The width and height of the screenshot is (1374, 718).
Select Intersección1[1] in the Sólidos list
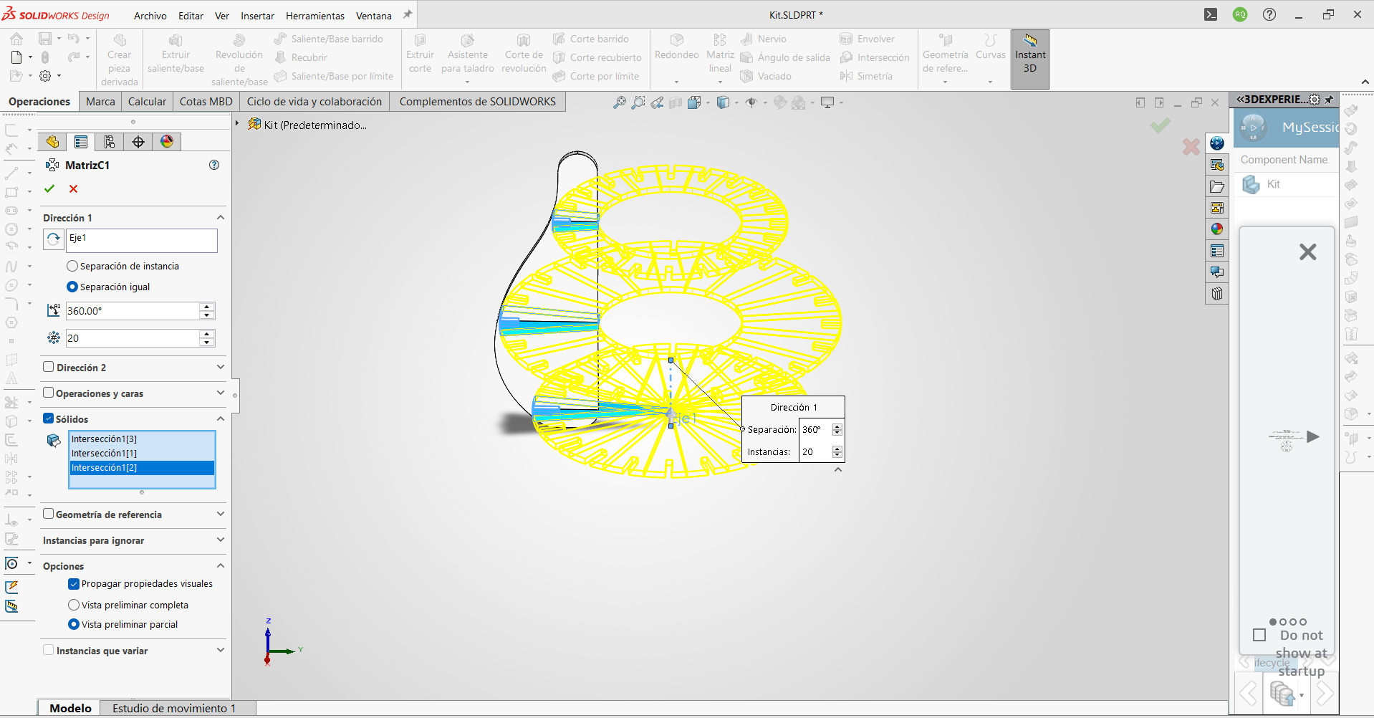[x=142, y=453]
